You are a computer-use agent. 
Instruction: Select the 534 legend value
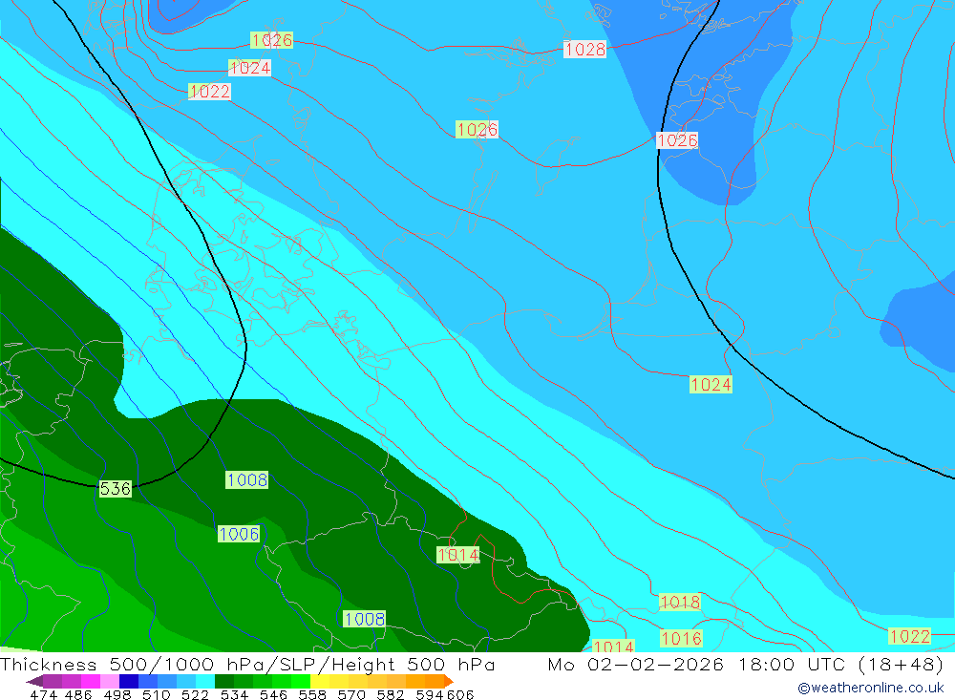234,694
